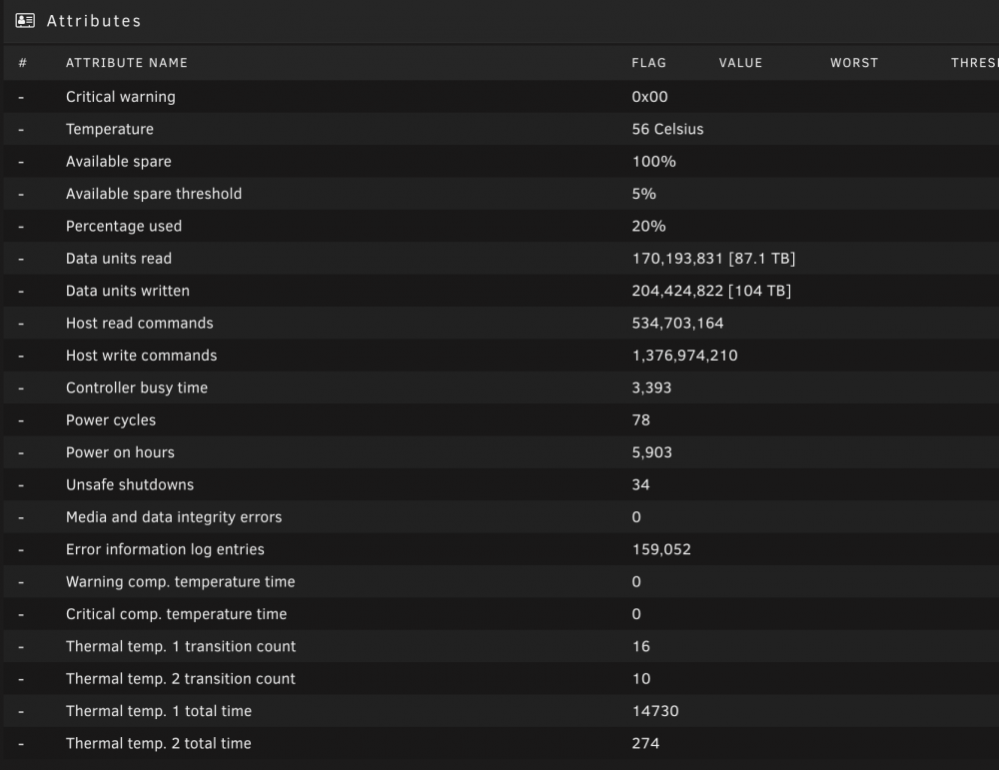This screenshot has height=770, width=999.
Task: Click the 0x00 critical warning value
Action: point(649,97)
